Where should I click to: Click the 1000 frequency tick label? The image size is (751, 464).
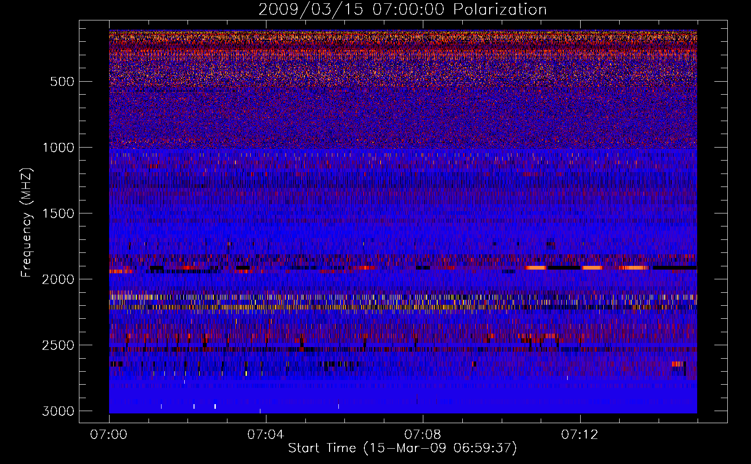tap(58, 148)
